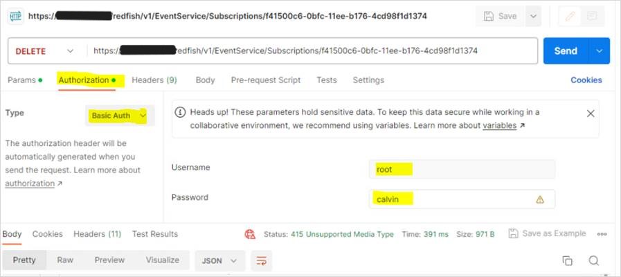Copy the response with the copy icon
Screen dimensions: 621x277
click(x=567, y=260)
